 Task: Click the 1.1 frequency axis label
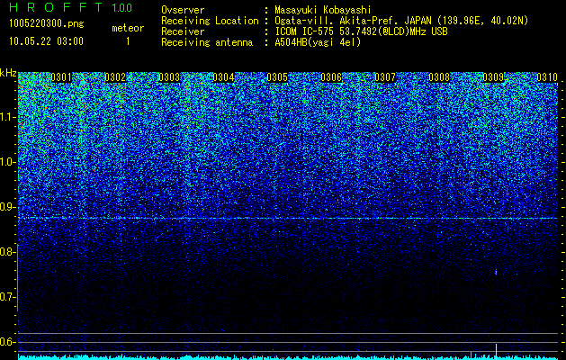click(x=8, y=117)
